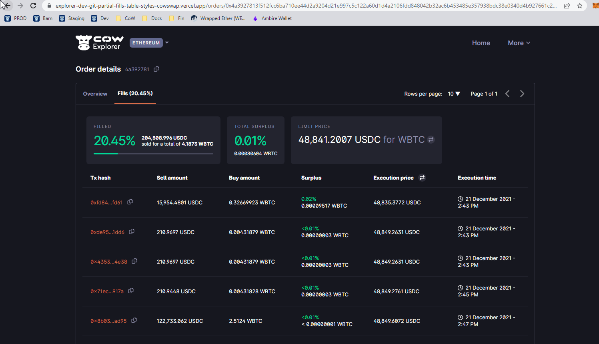Select buy amount 0.32669923 WBTC
Image resolution: width=599 pixels, height=344 pixels.
pos(252,202)
